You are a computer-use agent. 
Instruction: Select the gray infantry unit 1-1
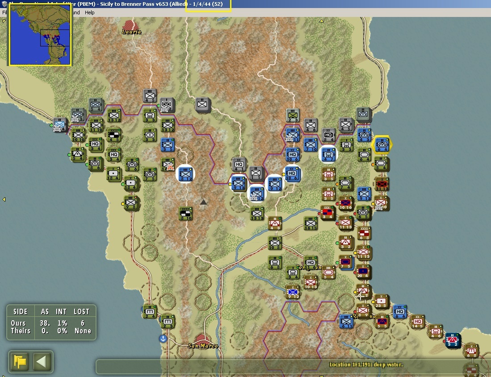click(x=256, y=173)
